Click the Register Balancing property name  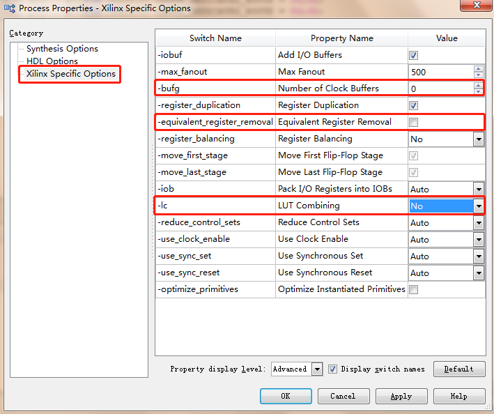(315, 139)
